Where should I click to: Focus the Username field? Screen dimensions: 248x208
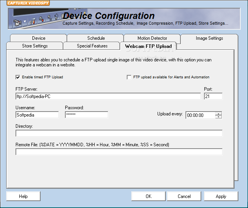point(37,115)
